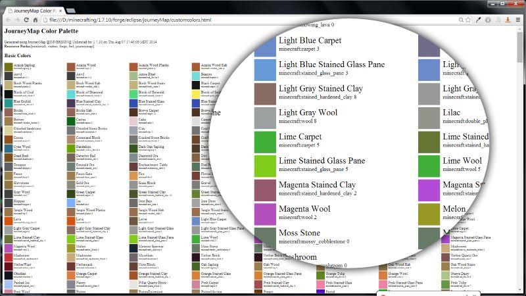
Task: Click the "Chiseled Sandstone" label
Action: coord(27,128)
